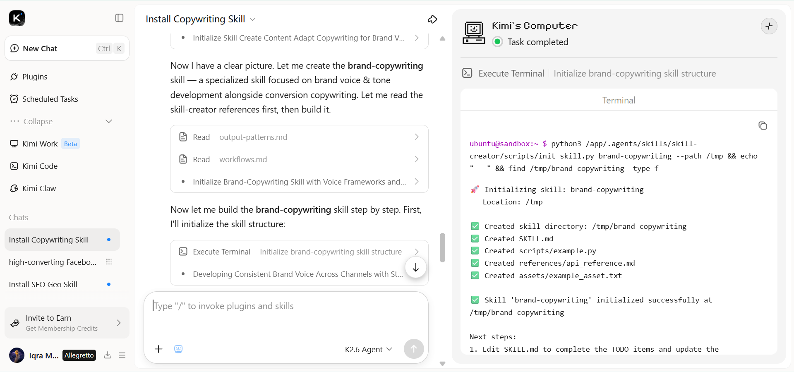The width and height of the screenshot is (794, 372).
Task: Start a New Chat
Action: [x=67, y=48]
